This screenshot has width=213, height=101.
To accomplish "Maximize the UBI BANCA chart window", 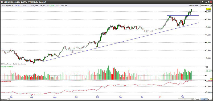I will click(x=208, y=2).
